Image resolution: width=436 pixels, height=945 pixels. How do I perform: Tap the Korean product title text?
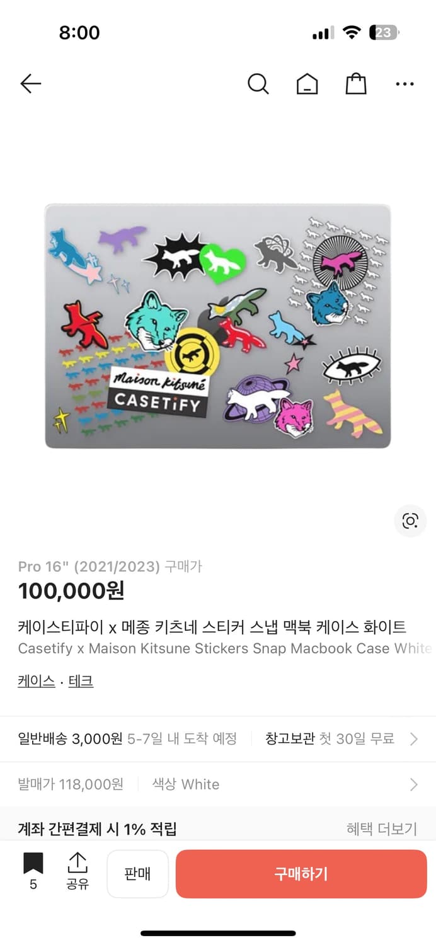point(212,627)
